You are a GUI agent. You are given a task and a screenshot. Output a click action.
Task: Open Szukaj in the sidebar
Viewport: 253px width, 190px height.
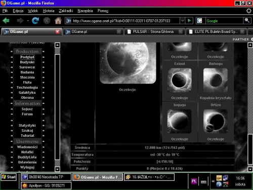(27, 131)
